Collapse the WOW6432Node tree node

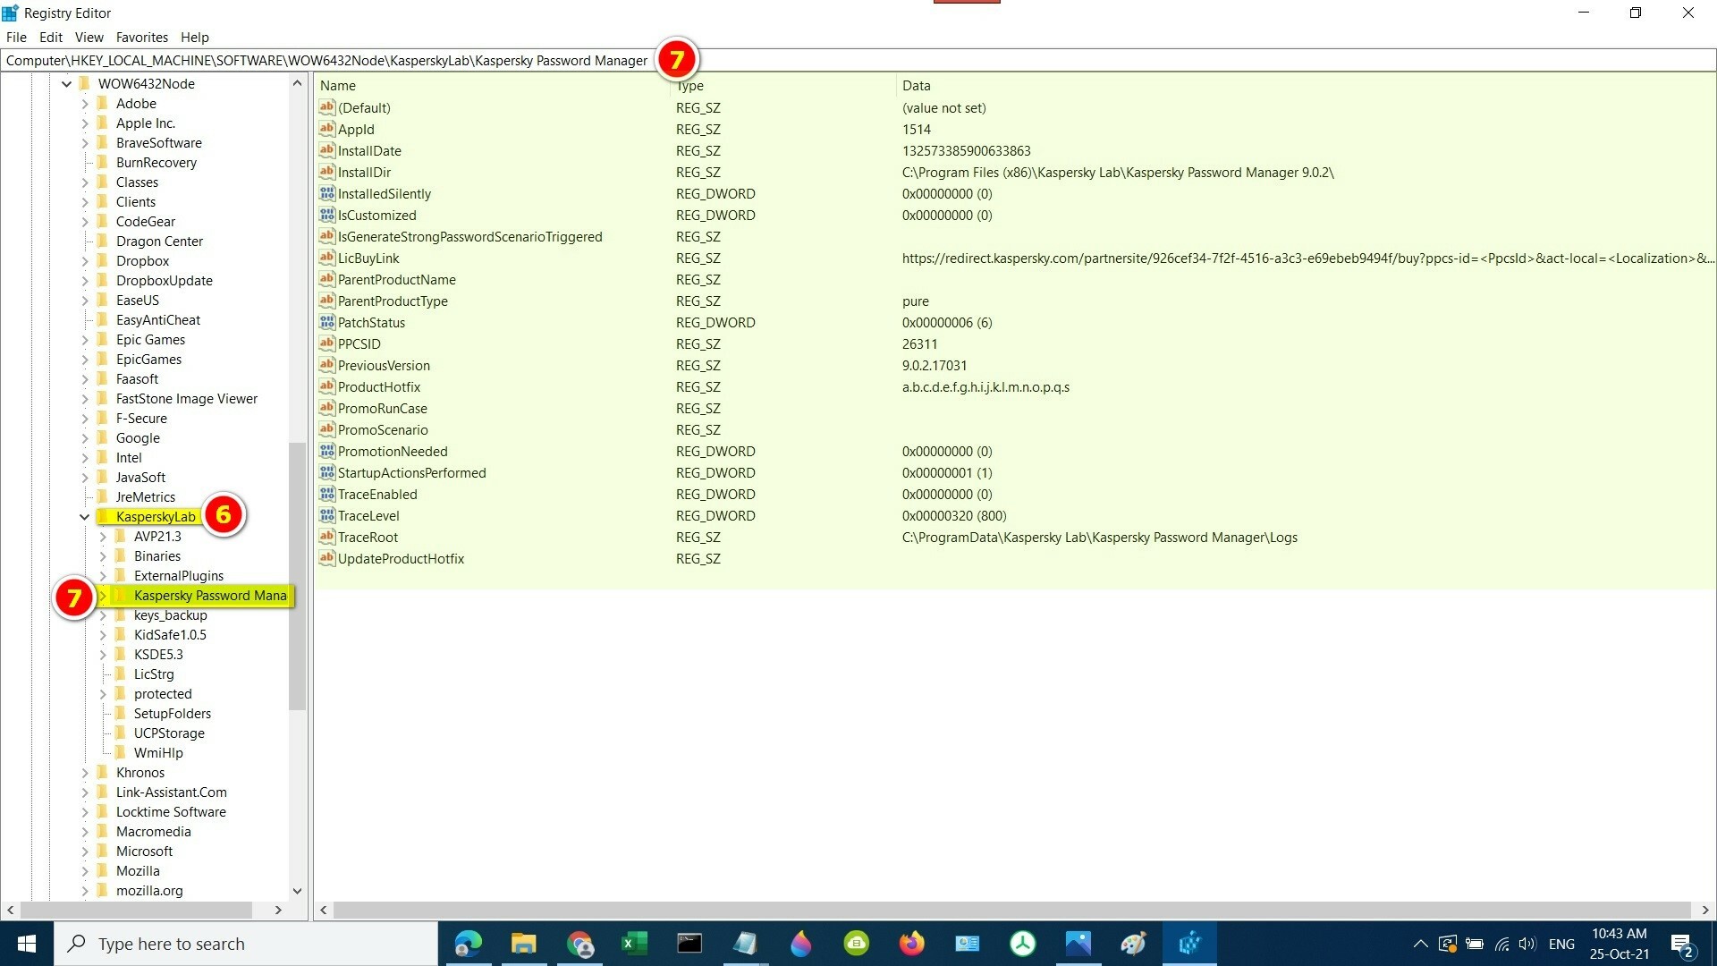pos(66,84)
